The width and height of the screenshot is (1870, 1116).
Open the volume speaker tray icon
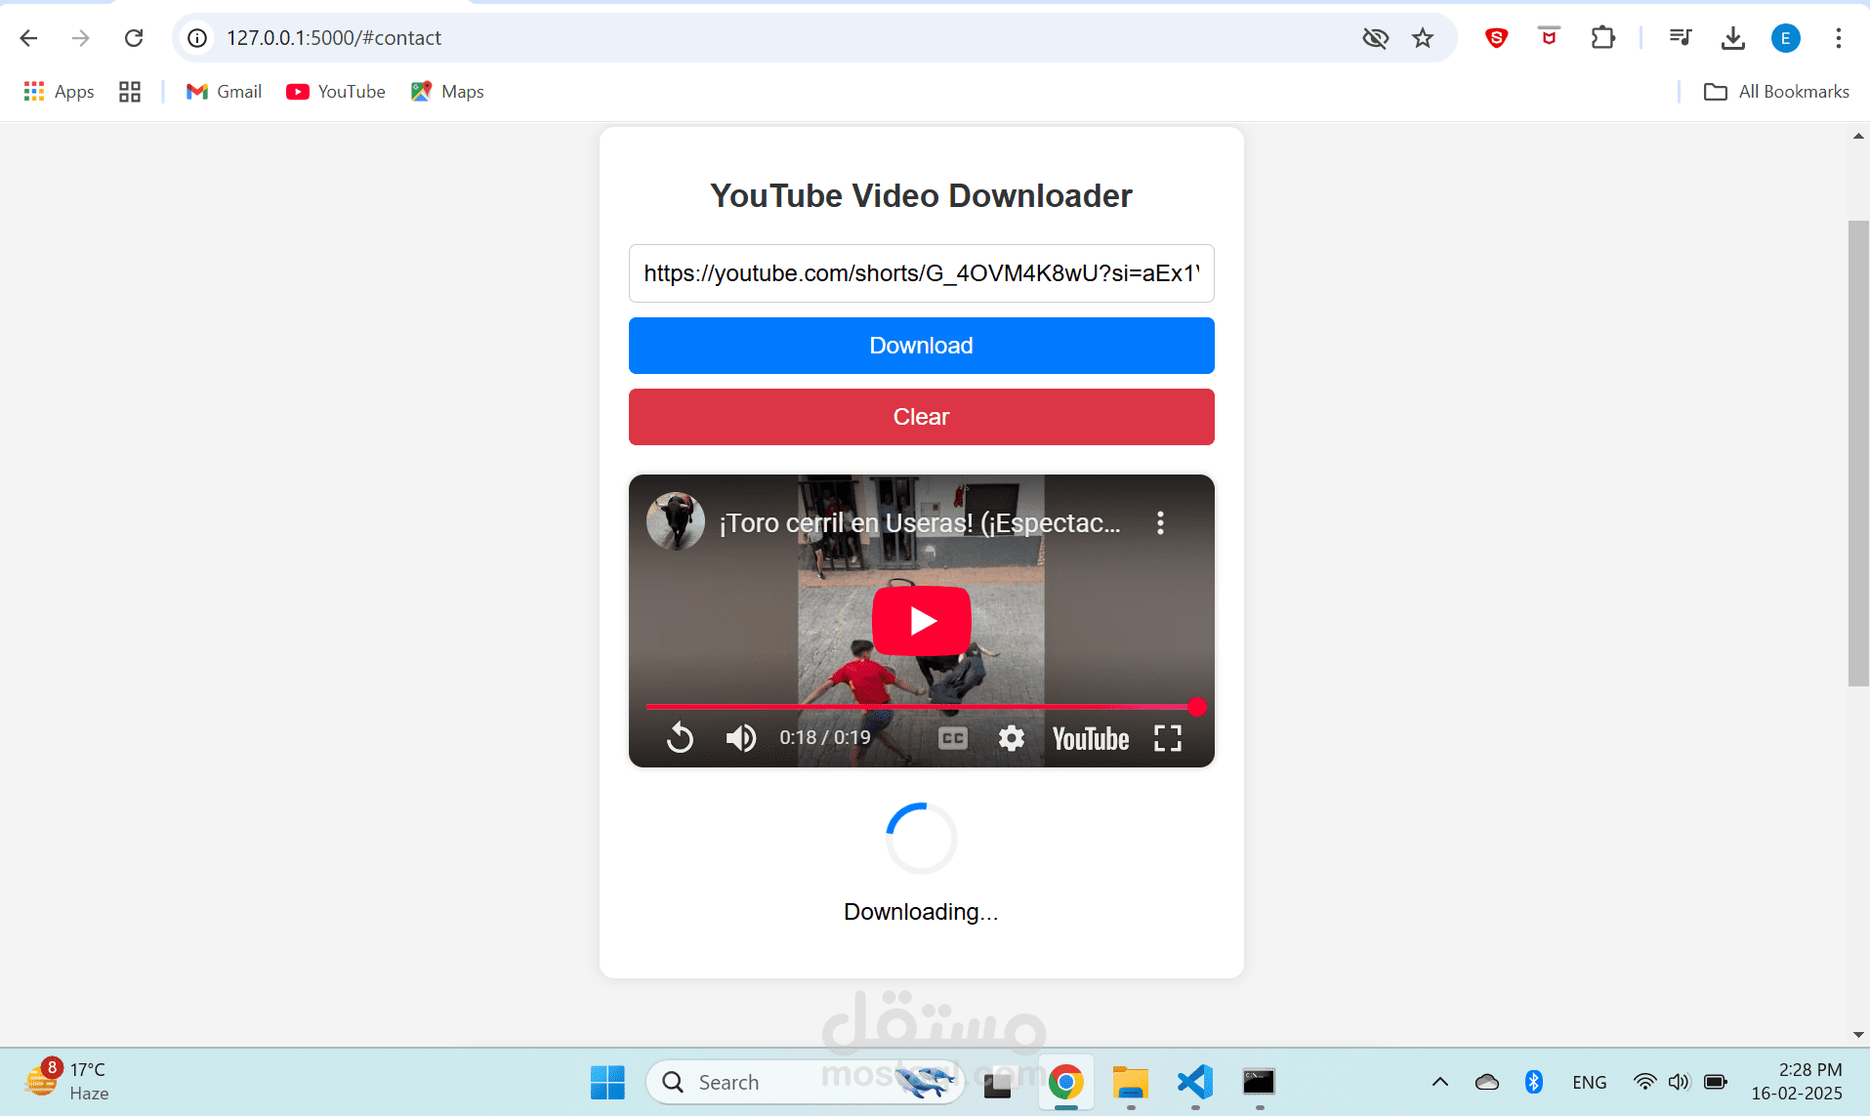coord(1679,1082)
